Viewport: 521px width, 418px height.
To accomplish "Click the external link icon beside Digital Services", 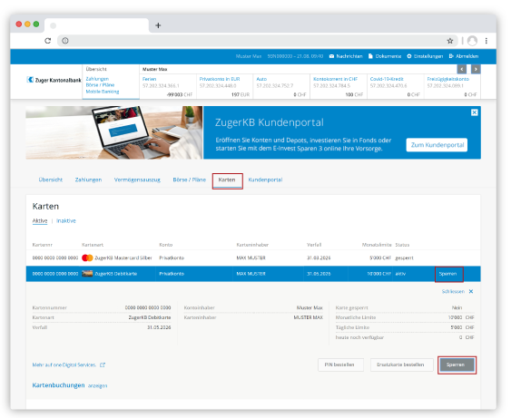I will click(103, 365).
